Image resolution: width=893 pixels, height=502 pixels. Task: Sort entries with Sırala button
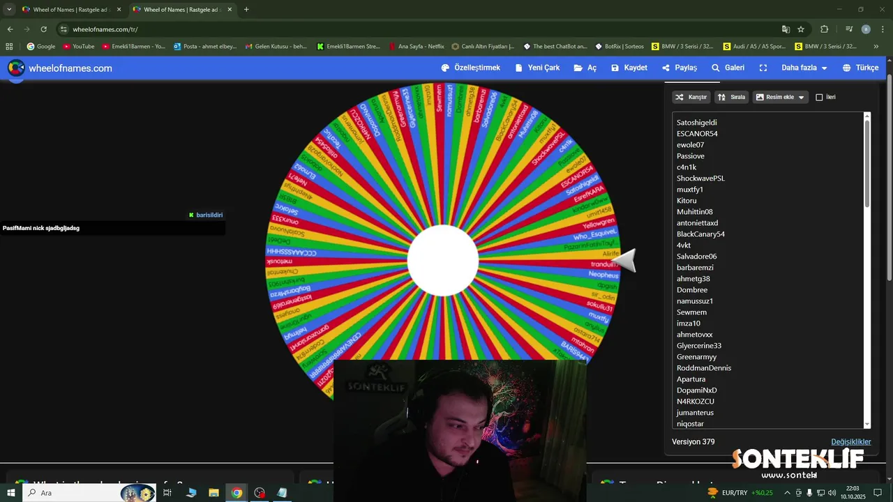point(731,97)
